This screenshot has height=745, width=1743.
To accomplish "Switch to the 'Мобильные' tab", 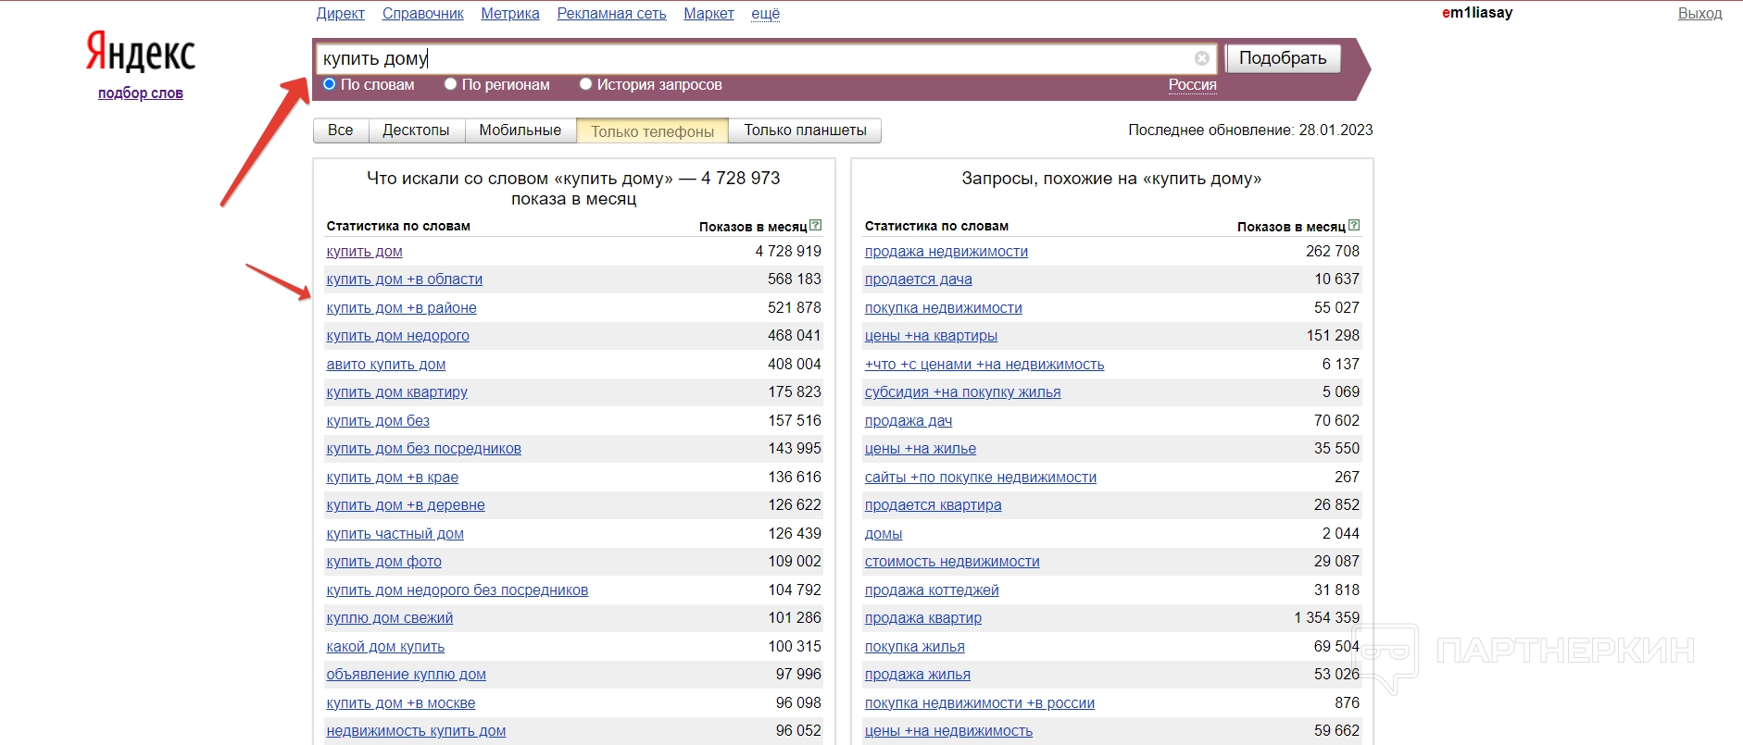I will pyautogui.click(x=520, y=130).
